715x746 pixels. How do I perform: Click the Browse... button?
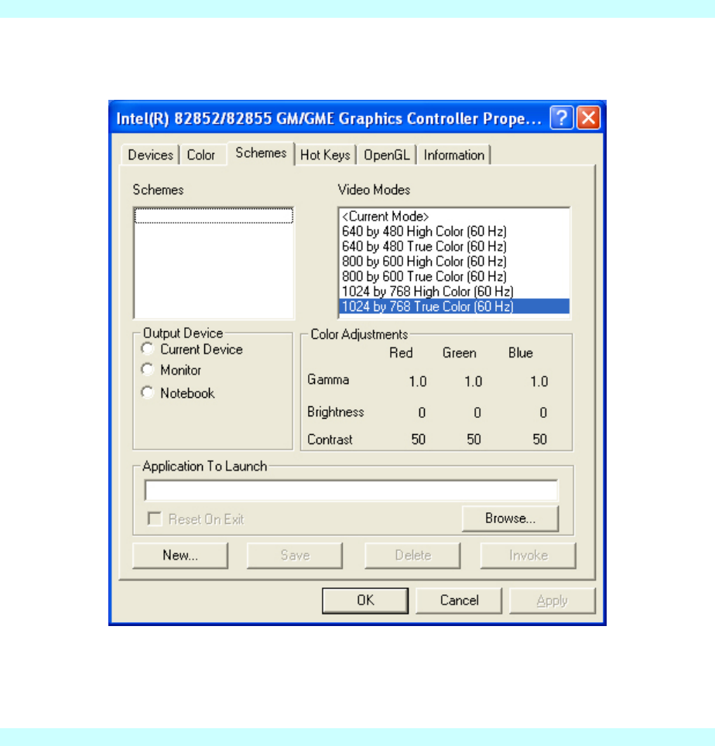pyautogui.click(x=510, y=518)
